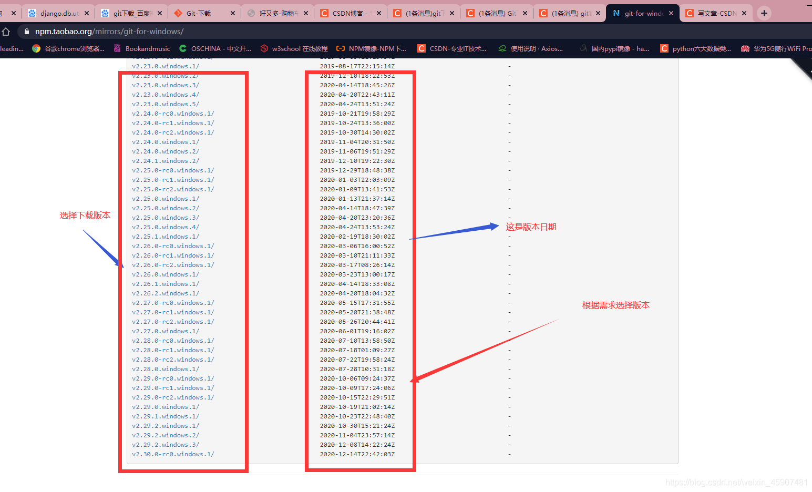Close the 好又多-购物车 tab
This screenshot has width=812, height=492.
(306, 13)
